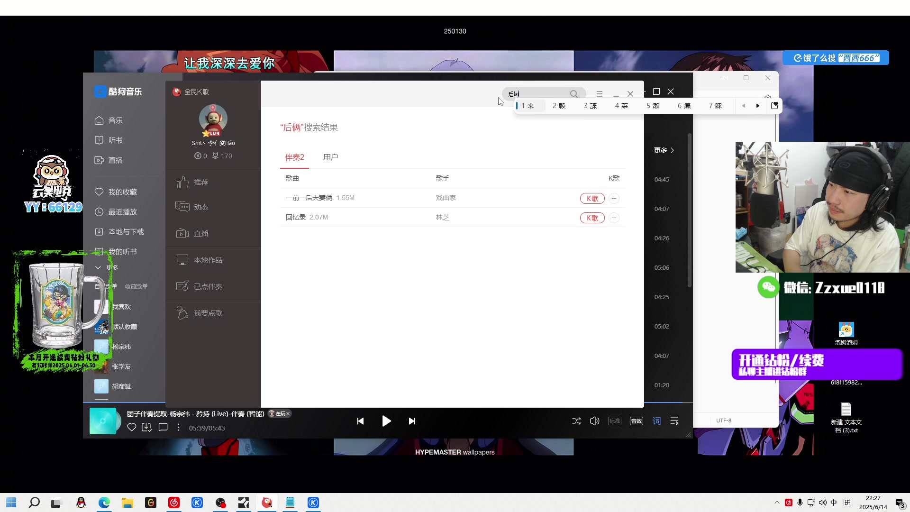The width and height of the screenshot is (910, 512).
Task: Switch to 收藏歌单 tab in sidebar
Action: click(x=136, y=287)
